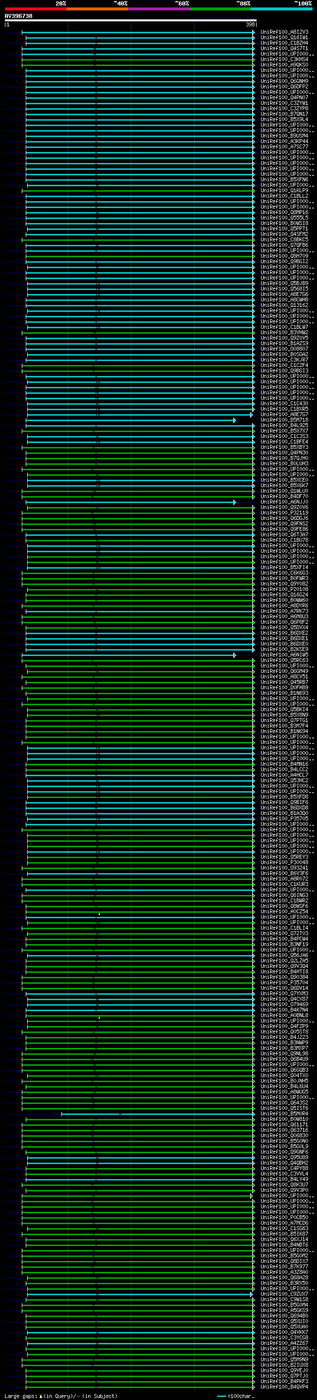Screen dimensions: 317x1400
Task: Click the label UniRef100_A8E7G6
Action: pyautogui.click(x=284, y=294)
